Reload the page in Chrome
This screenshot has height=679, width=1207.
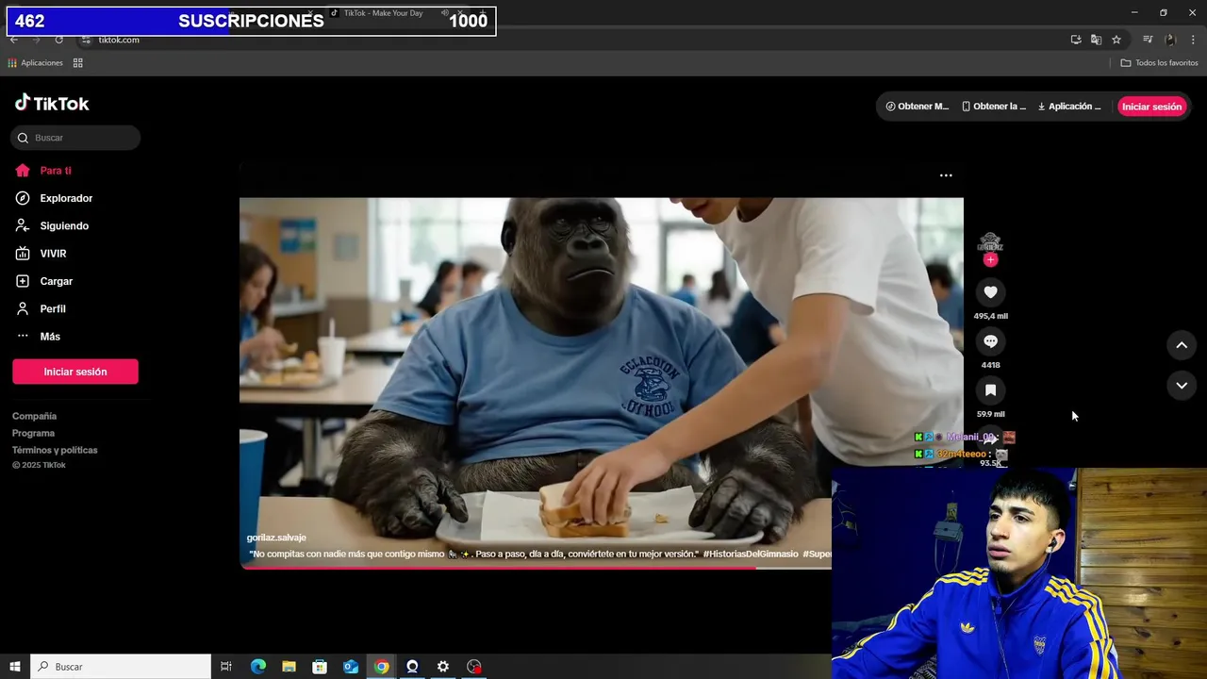coord(58,40)
